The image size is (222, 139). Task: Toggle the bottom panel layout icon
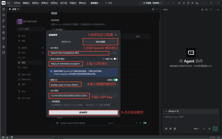tap(184, 3)
